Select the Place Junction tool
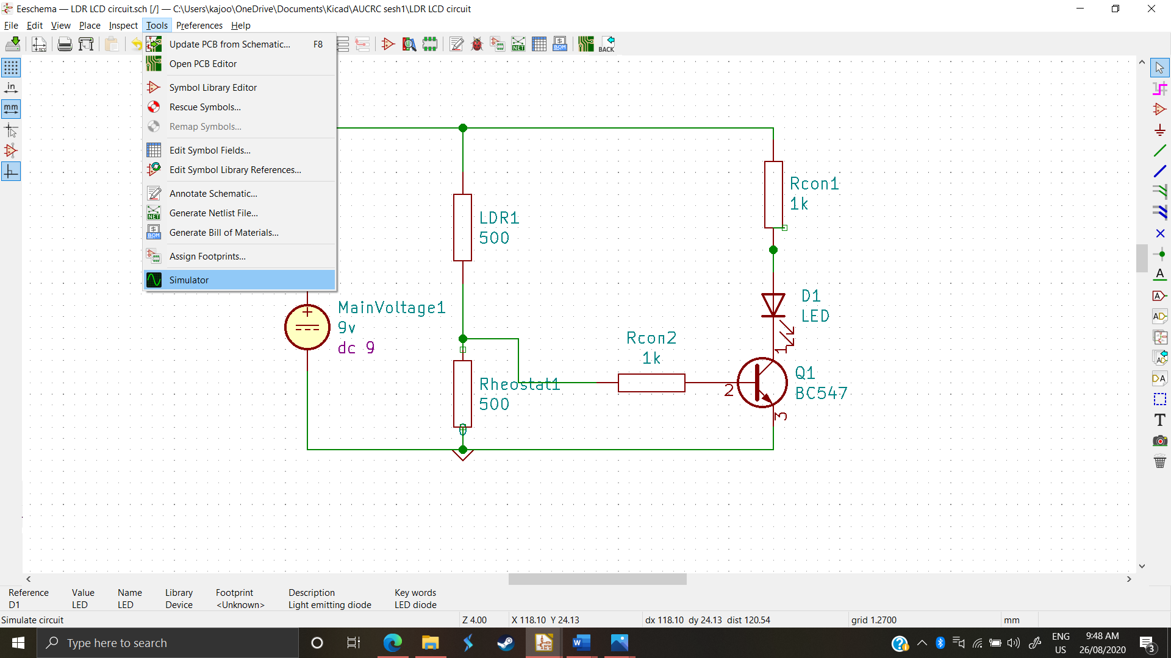This screenshot has width=1171, height=658. coord(1160,254)
